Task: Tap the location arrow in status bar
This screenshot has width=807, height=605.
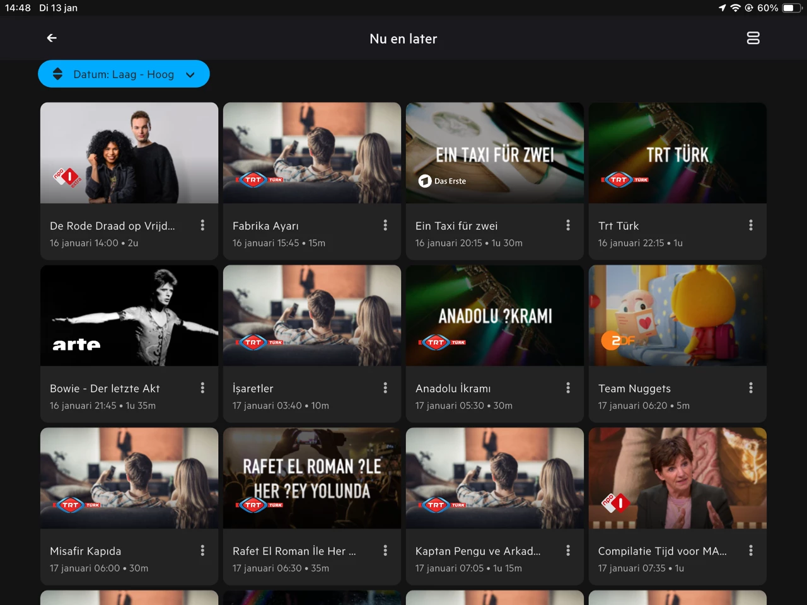Action: pos(722,8)
